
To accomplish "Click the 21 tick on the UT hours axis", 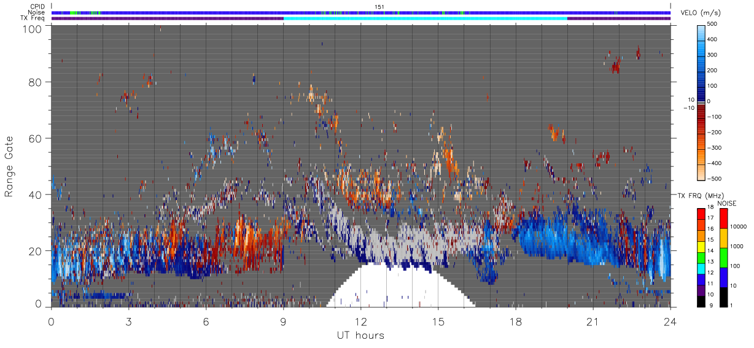I will coord(593,322).
